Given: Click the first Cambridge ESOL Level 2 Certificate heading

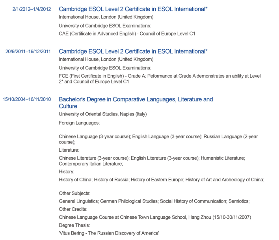Looking at the screenshot, I should [x=133, y=9].
